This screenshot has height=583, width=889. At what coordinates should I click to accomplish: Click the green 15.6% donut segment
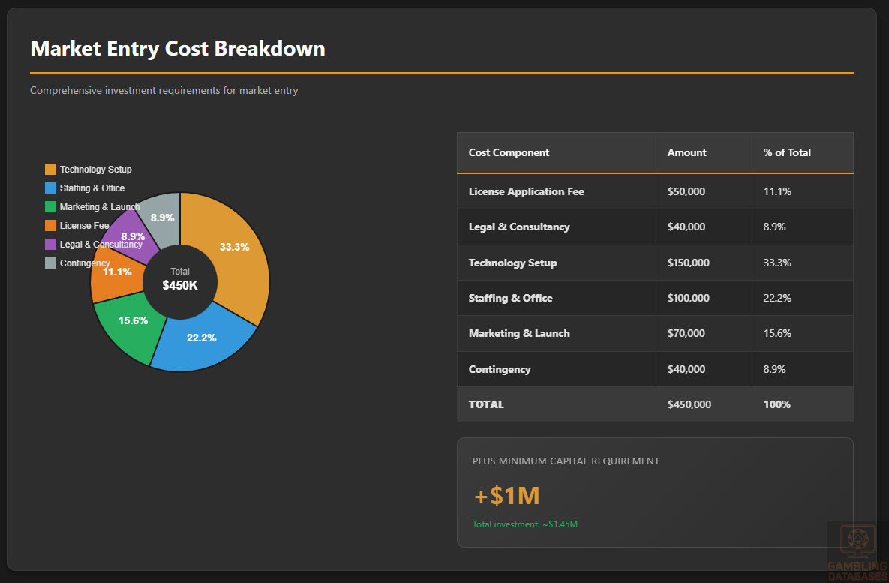tap(133, 320)
